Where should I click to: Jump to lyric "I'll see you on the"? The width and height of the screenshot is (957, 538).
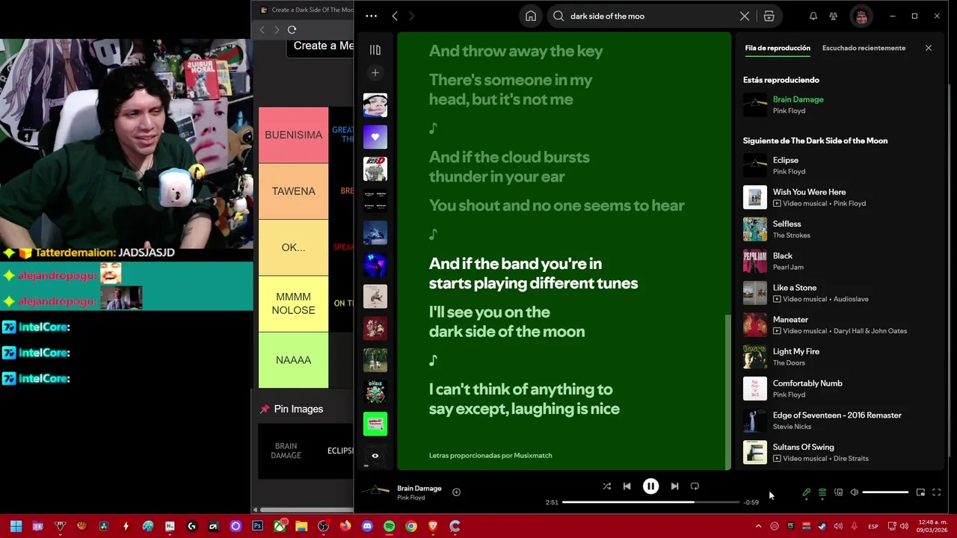489,312
